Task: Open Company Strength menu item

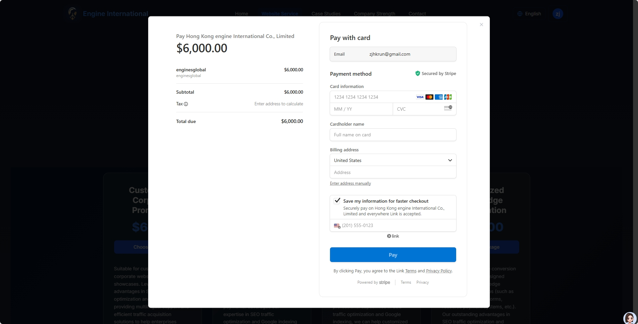Action: [x=374, y=14]
